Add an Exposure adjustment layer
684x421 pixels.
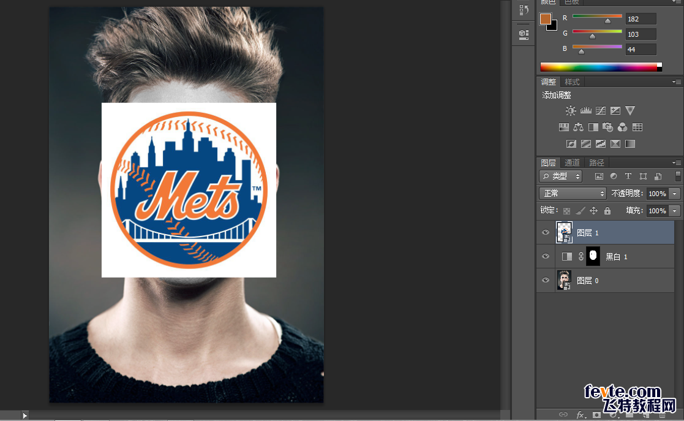point(615,110)
